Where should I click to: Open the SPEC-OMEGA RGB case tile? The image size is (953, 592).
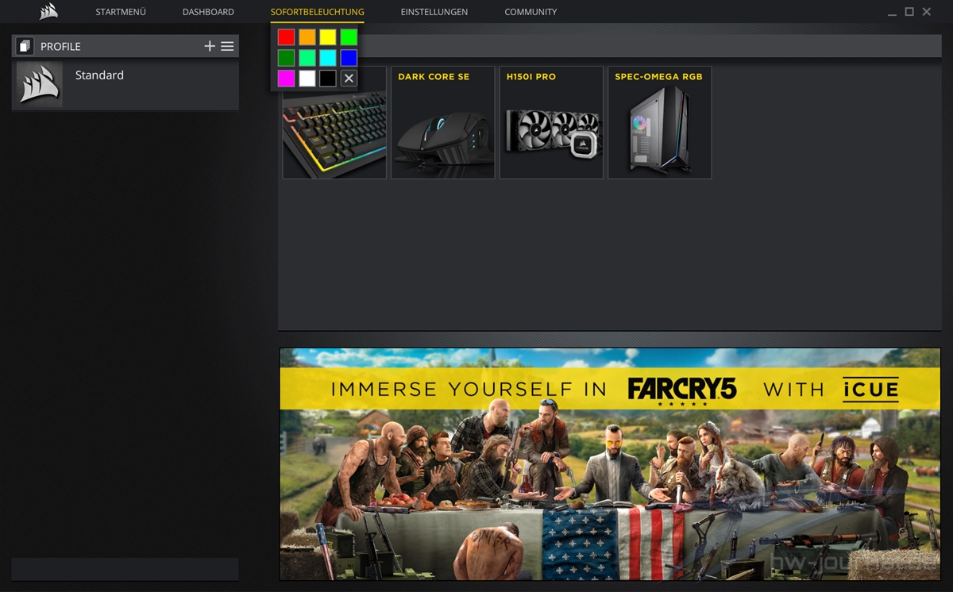pyautogui.click(x=659, y=122)
